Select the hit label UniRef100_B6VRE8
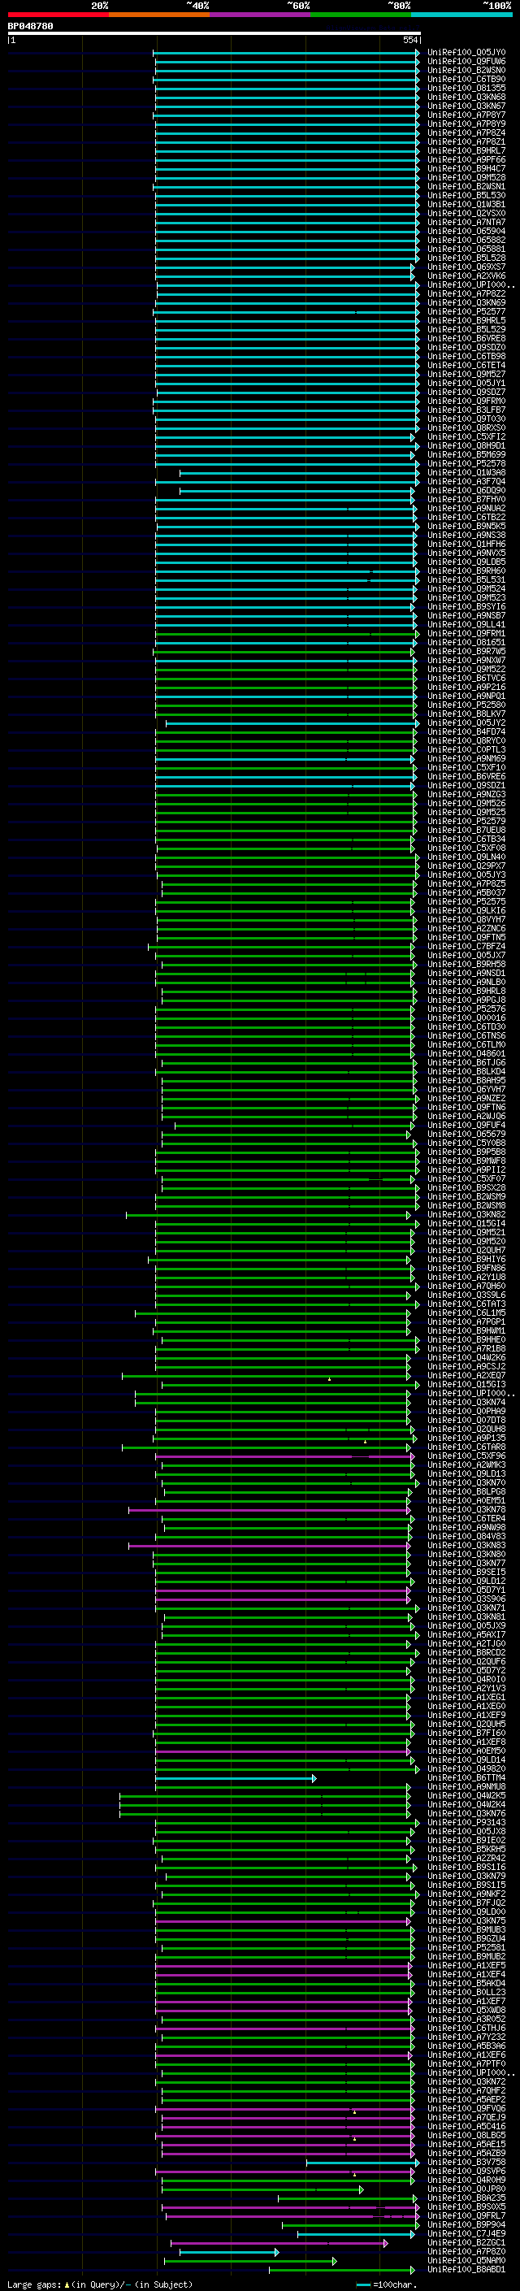Viewport: 520px width, 2291px height. (x=466, y=339)
